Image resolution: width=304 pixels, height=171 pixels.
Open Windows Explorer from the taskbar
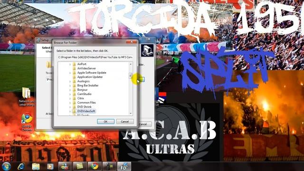click(x=36, y=166)
